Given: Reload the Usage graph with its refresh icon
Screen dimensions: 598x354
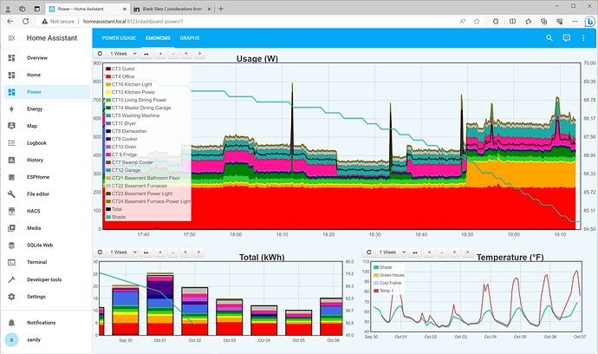Looking at the screenshot, I should click(100, 54).
